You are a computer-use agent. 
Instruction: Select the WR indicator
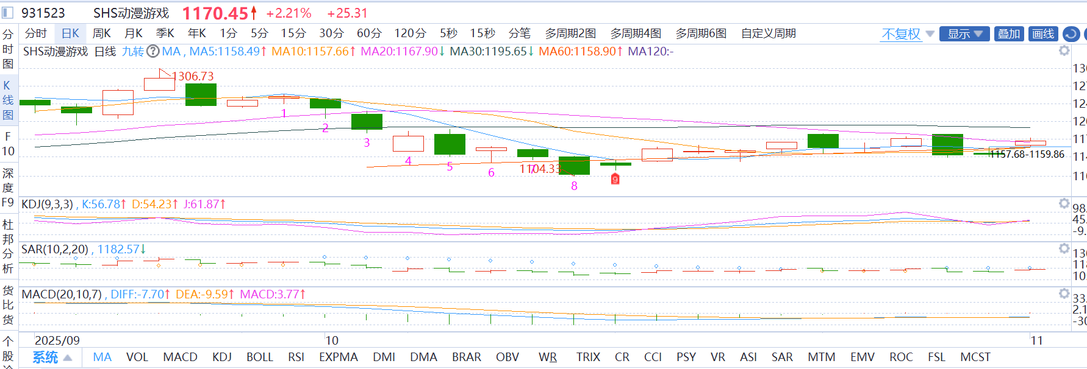548,357
